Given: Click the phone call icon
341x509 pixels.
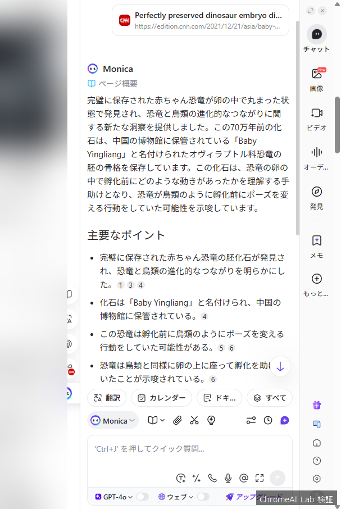Looking at the screenshot, I should pyautogui.click(x=212, y=478).
